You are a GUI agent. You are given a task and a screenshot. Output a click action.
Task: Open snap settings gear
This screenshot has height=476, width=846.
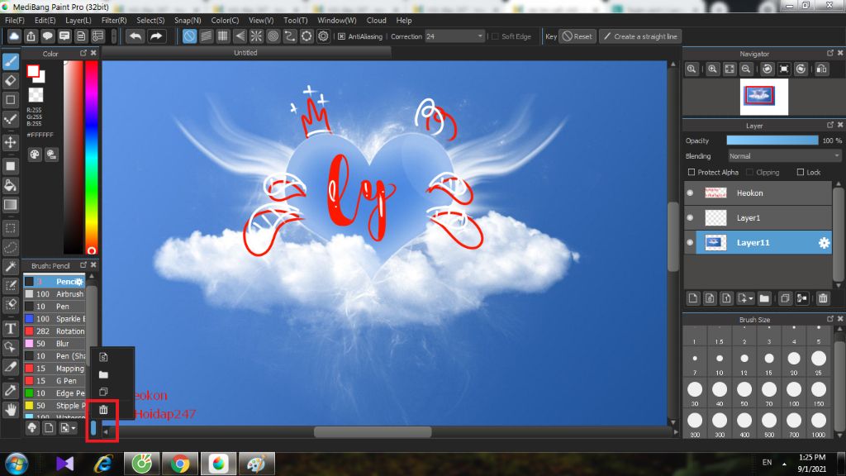tap(323, 36)
